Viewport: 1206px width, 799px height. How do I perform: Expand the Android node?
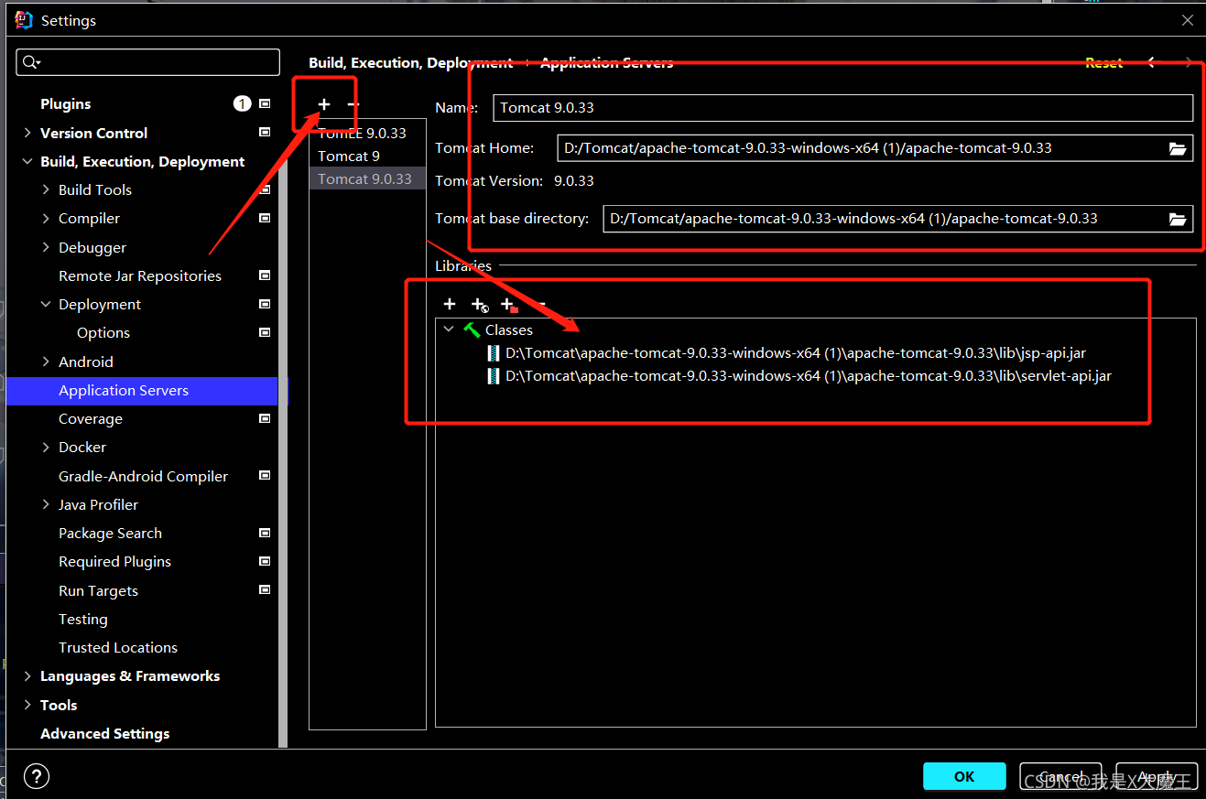click(x=46, y=362)
